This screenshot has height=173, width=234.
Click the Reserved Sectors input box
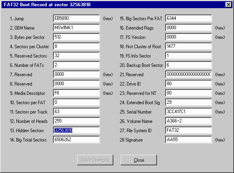tap(76, 56)
